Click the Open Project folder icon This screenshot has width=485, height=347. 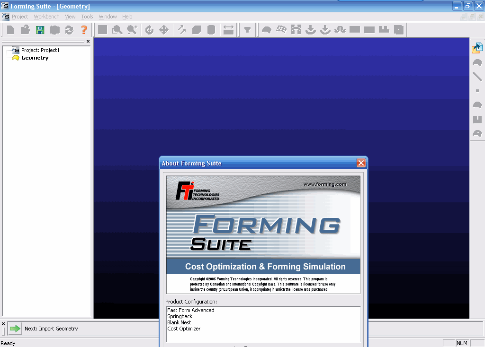(x=25, y=30)
